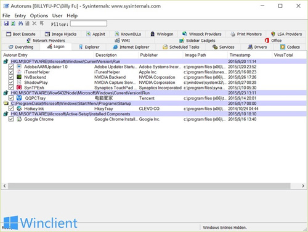The width and height of the screenshot is (308, 232).
Task: Open the LSA Providers tab
Action: tap(286, 34)
